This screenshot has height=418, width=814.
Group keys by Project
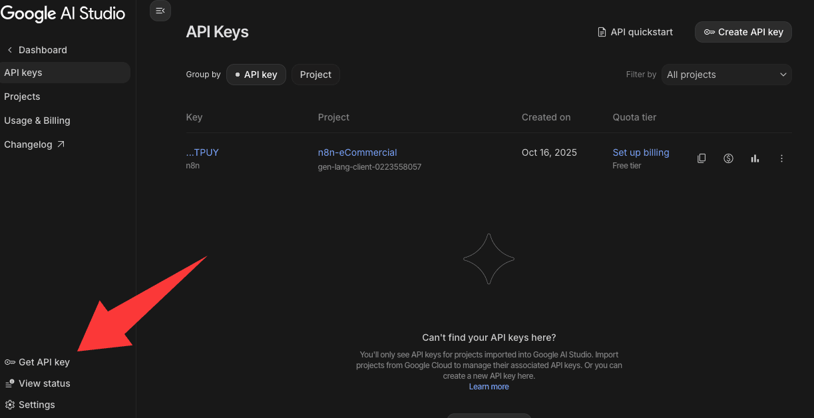(315, 75)
